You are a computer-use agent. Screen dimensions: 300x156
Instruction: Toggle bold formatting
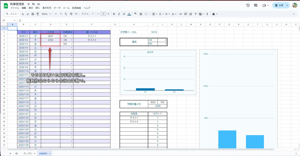(x=114, y=14)
